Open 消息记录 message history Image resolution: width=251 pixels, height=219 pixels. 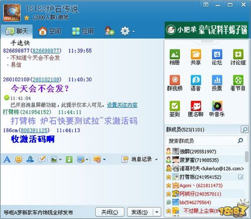click(x=137, y=159)
